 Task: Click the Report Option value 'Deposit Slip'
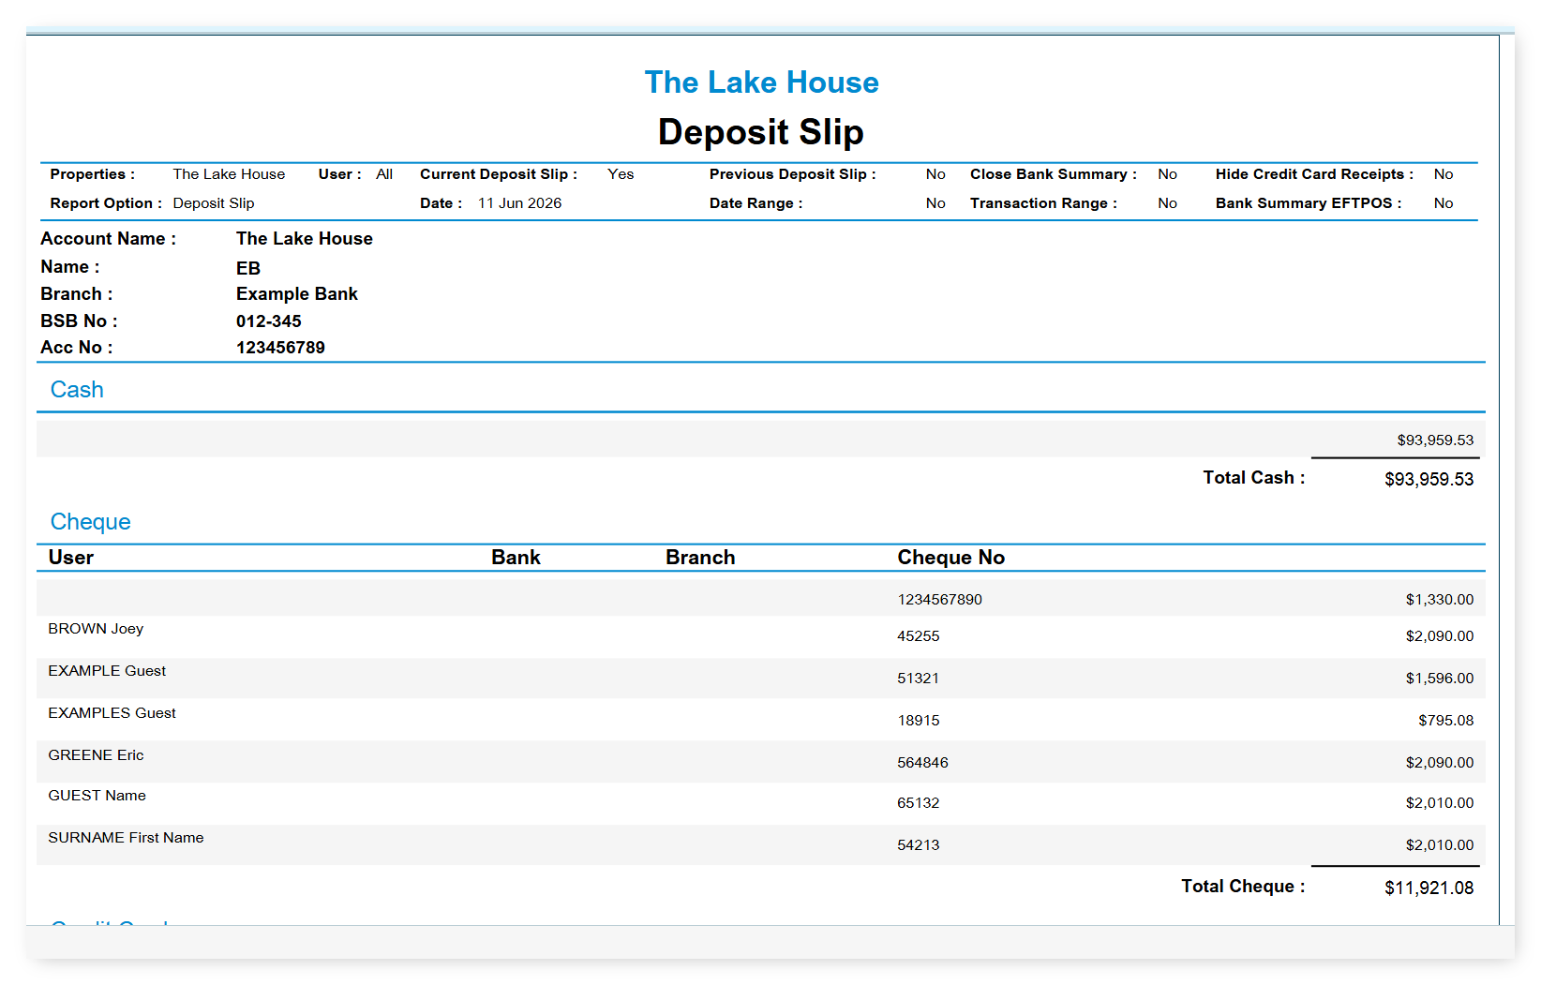(214, 203)
